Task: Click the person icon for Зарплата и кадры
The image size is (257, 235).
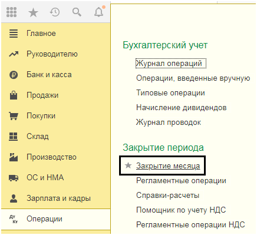Action: (x=14, y=198)
